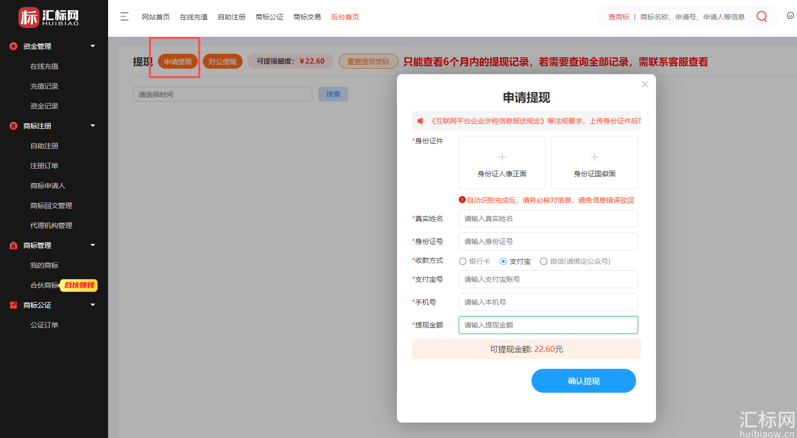
Task: Open 充值记录 in the sidebar
Action: click(x=44, y=86)
